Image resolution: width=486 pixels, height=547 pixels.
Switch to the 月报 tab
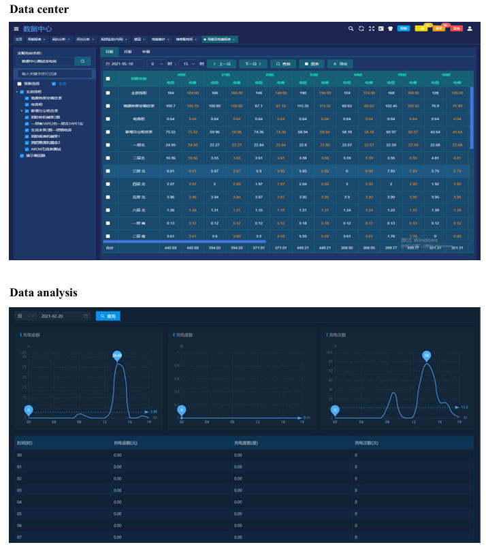coord(127,52)
